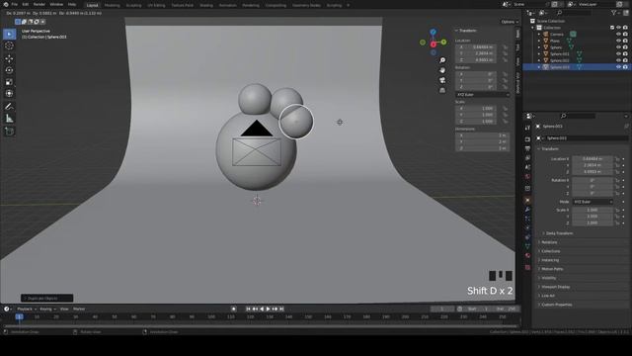Click the Scale X value field in properties

click(592, 210)
